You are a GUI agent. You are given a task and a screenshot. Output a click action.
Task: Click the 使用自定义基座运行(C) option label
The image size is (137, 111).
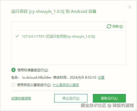click(x=34, y=85)
